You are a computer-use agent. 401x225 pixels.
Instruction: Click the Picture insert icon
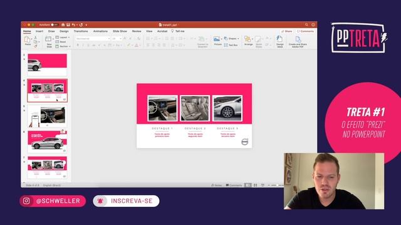click(217, 39)
